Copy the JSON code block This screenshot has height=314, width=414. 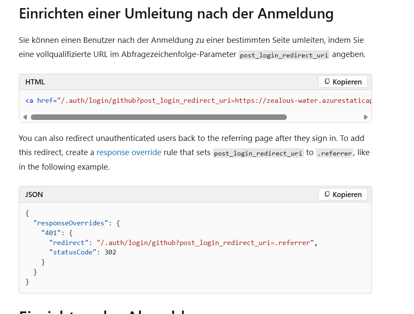click(343, 194)
